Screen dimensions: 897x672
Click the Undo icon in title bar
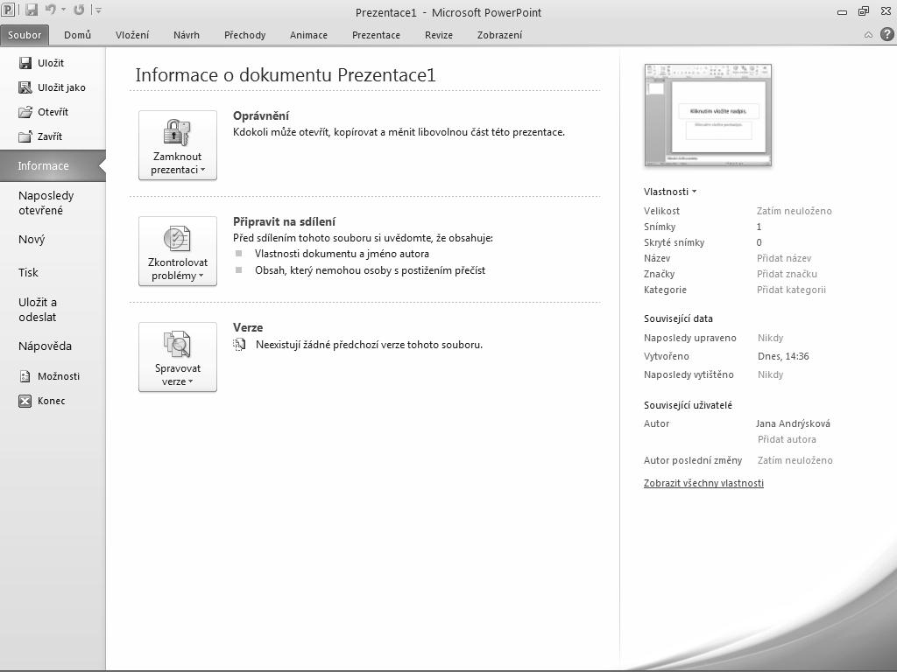(x=50, y=10)
